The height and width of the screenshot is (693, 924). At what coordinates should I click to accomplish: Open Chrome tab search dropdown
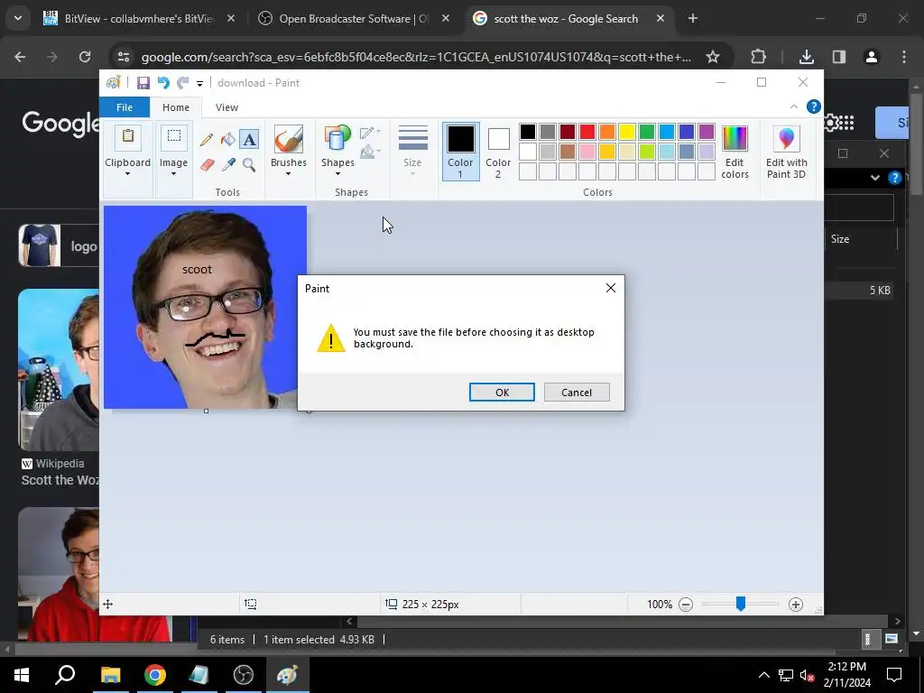[x=18, y=18]
